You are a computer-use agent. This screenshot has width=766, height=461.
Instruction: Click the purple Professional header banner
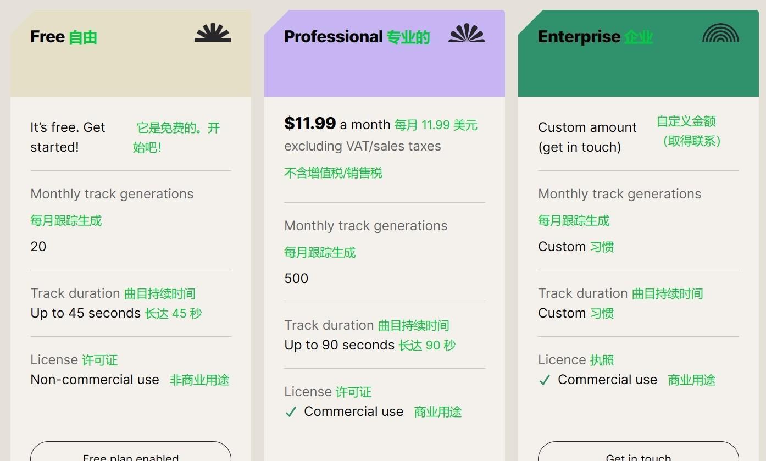(385, 53)
